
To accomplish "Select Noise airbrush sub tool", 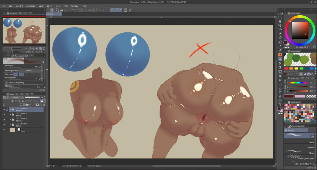I will click(x=299, y=152).
